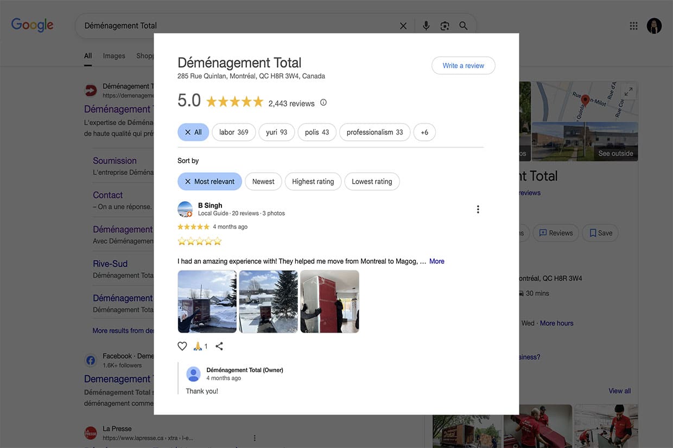Expand review text with 'More' link
The image size is (673, 448).
[x=436, y=261]
